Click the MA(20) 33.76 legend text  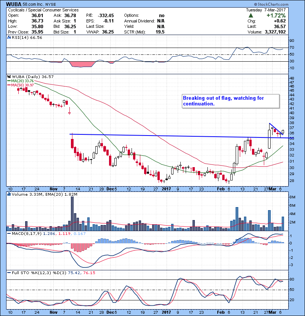pyautogui.click(x=22, y=81)
